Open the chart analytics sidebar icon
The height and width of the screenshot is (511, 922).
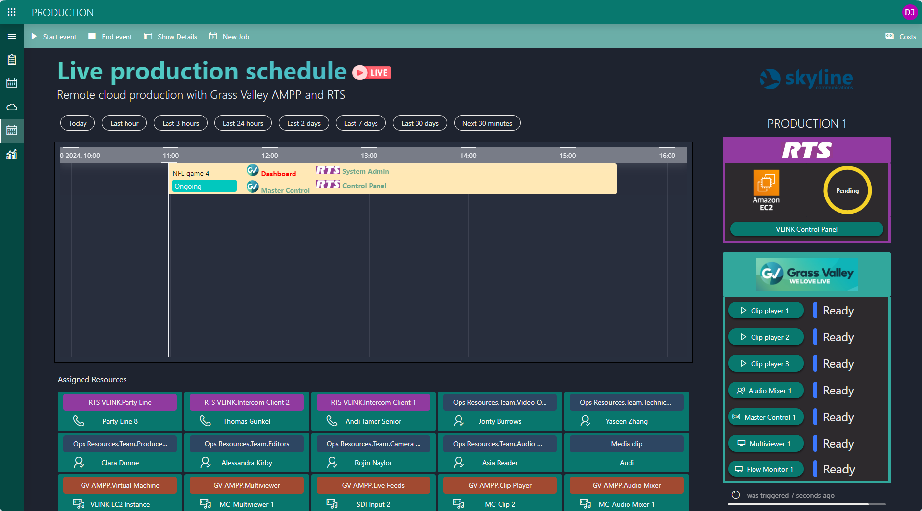pos(12,155)
